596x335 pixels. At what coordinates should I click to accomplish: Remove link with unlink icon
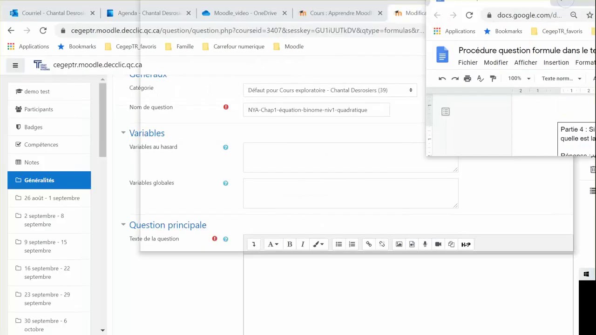382,244
